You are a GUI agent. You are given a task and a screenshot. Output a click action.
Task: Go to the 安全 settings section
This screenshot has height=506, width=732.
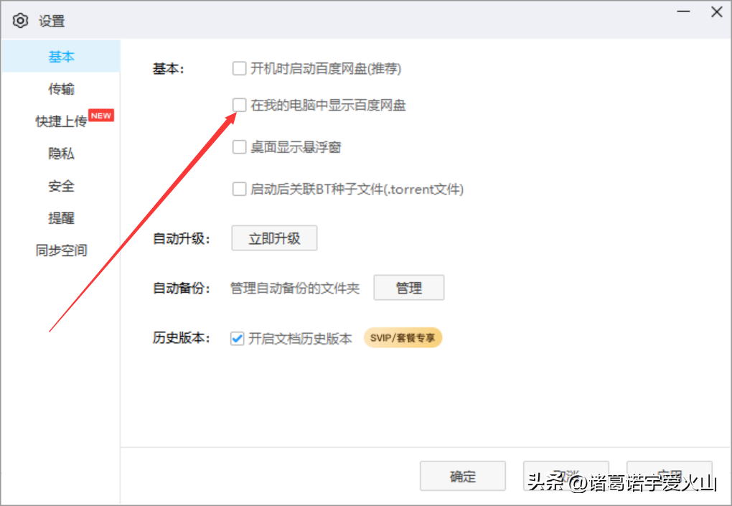coord(61,186)
